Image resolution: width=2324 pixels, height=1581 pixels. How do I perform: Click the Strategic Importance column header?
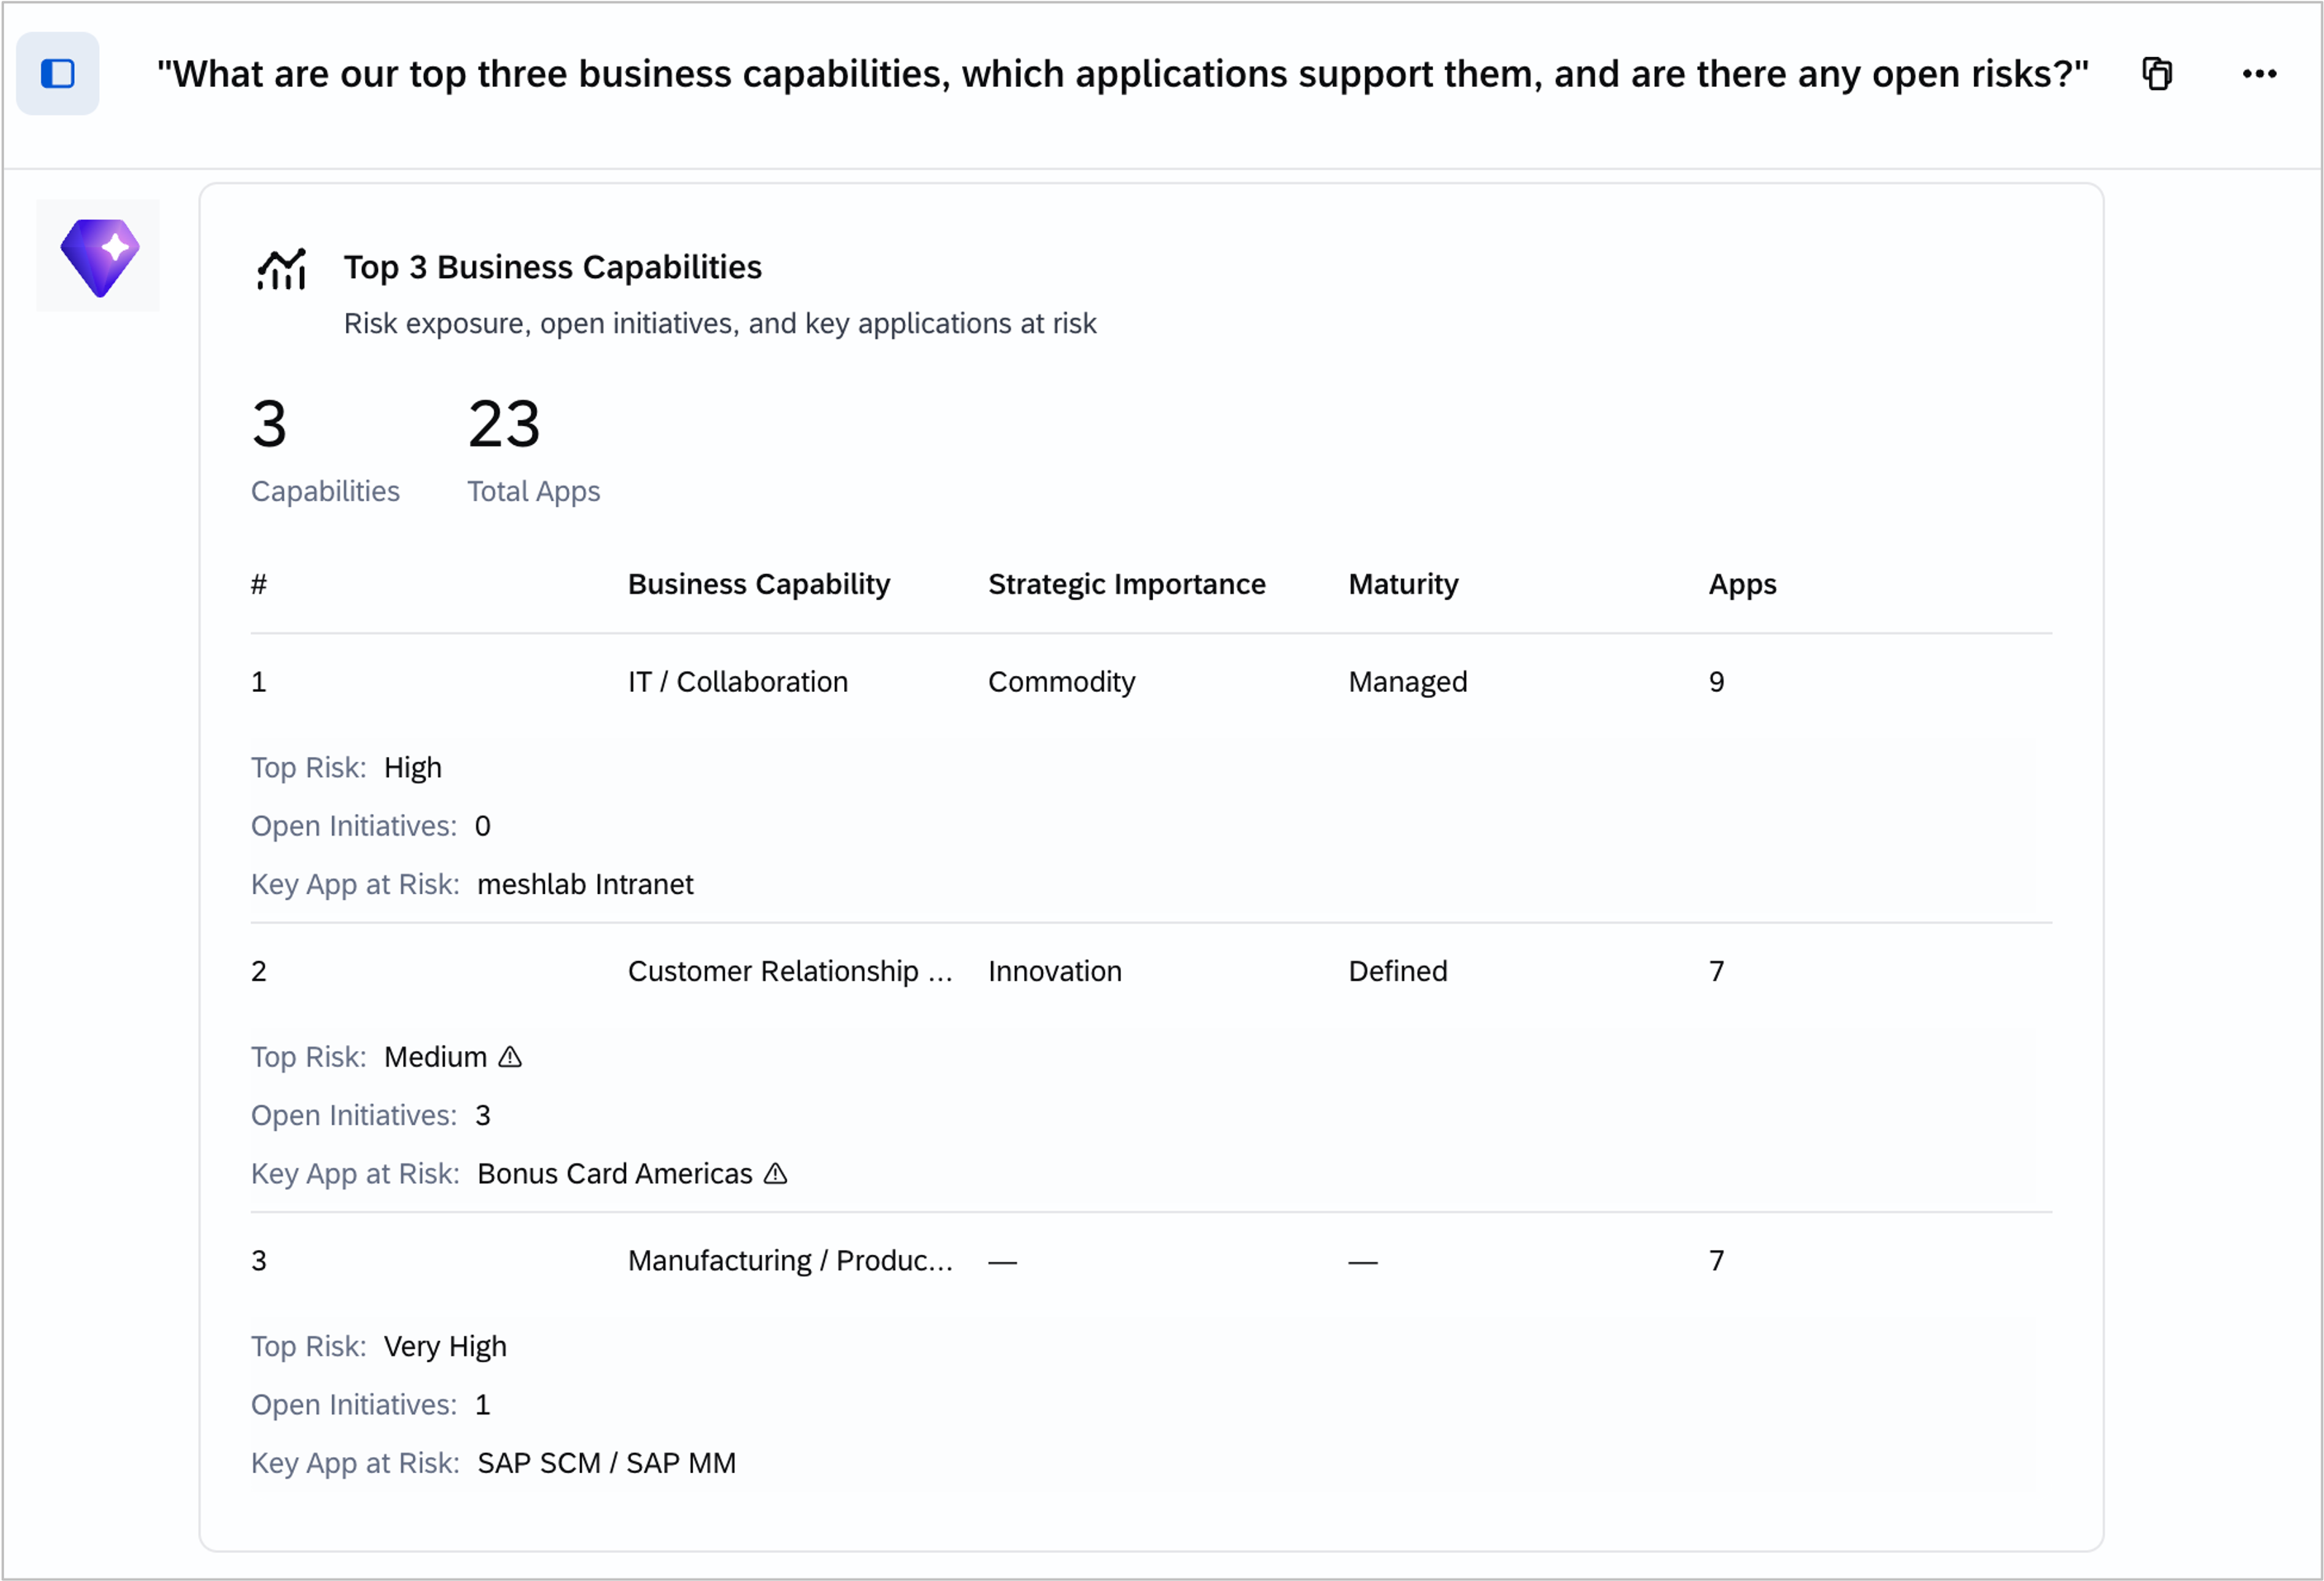[1127, 584]
